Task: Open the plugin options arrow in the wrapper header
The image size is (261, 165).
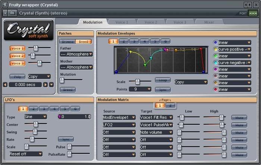Action: click(5, 13)
